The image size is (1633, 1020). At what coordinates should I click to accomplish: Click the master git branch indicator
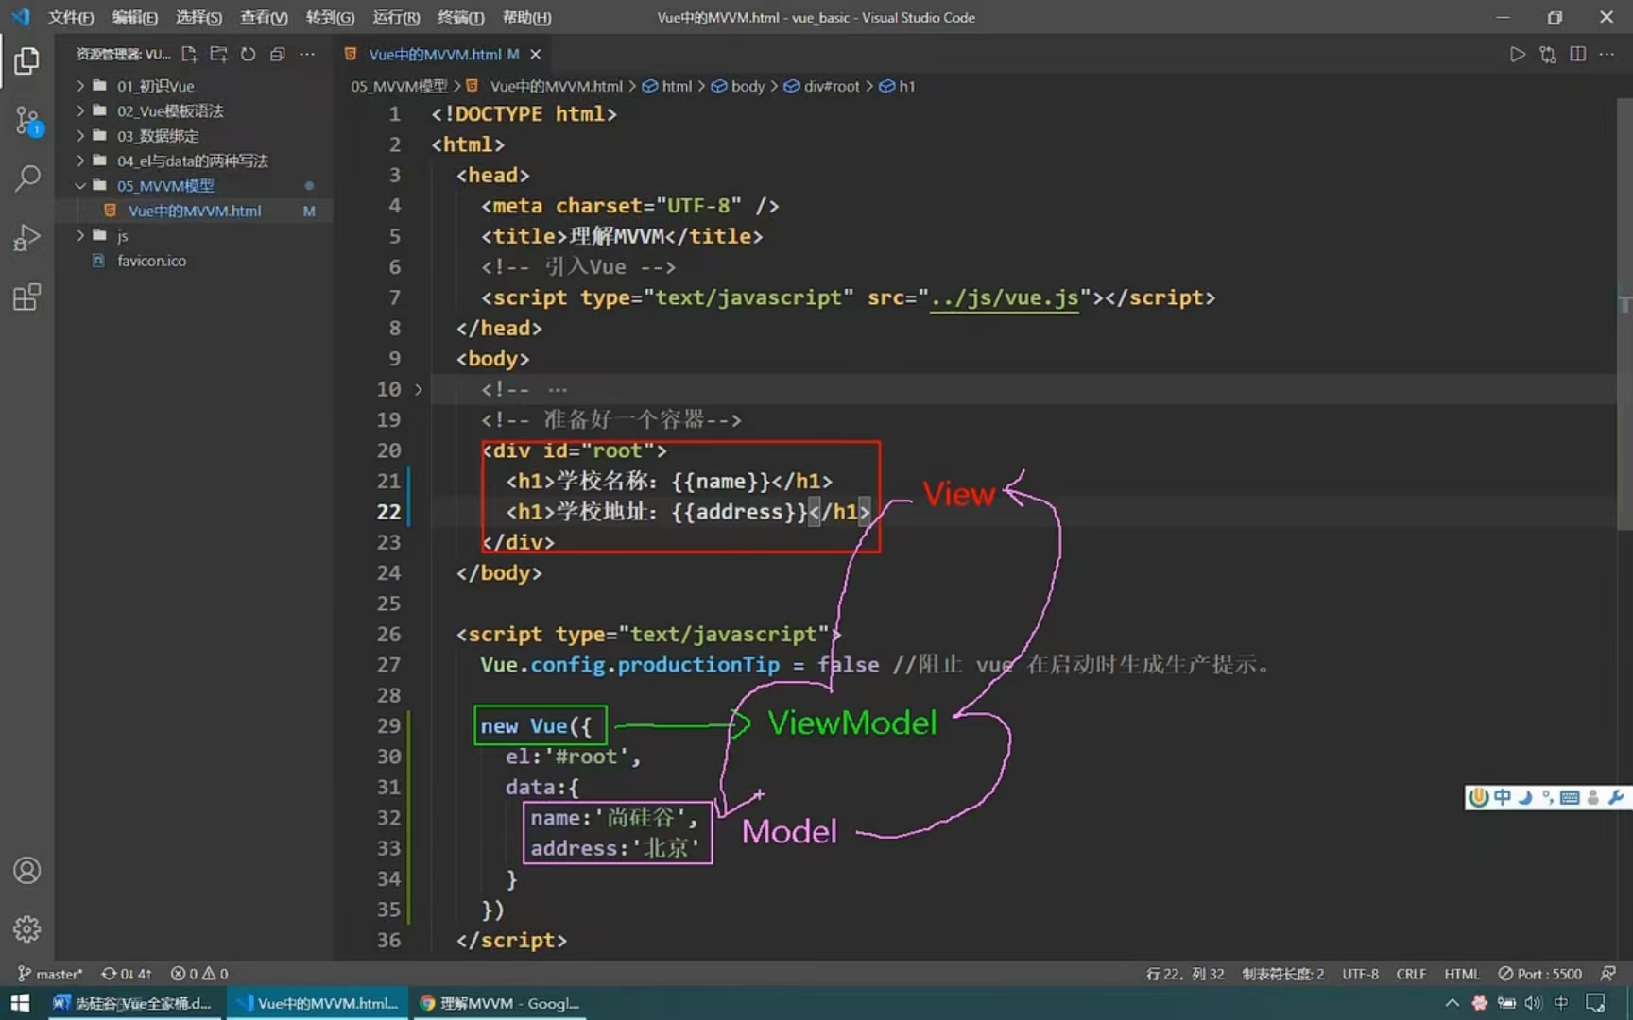tap(50, 974)
